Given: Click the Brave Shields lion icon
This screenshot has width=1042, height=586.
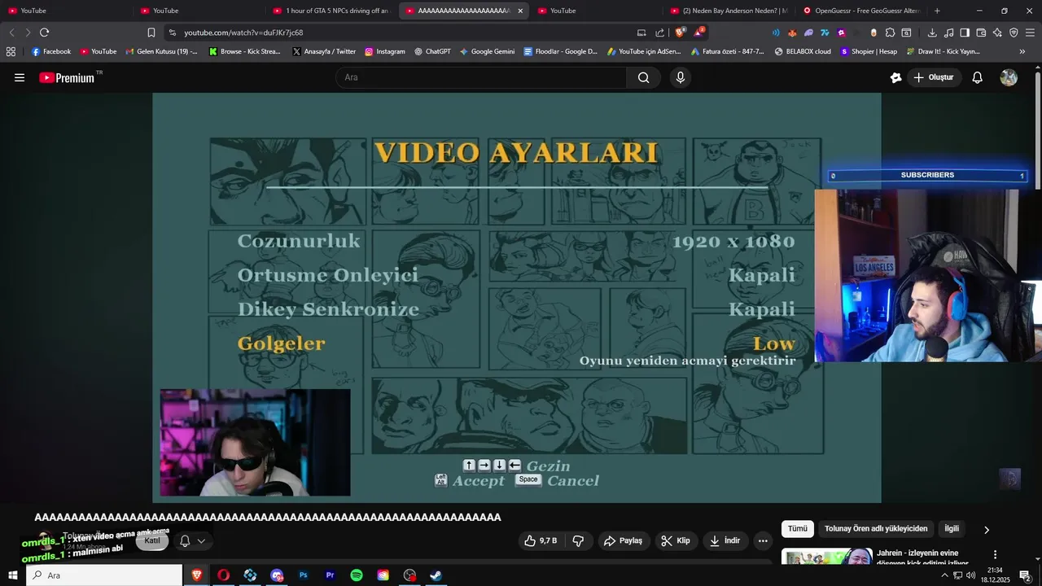Looking at the screenshot, I should coord(681,33).
